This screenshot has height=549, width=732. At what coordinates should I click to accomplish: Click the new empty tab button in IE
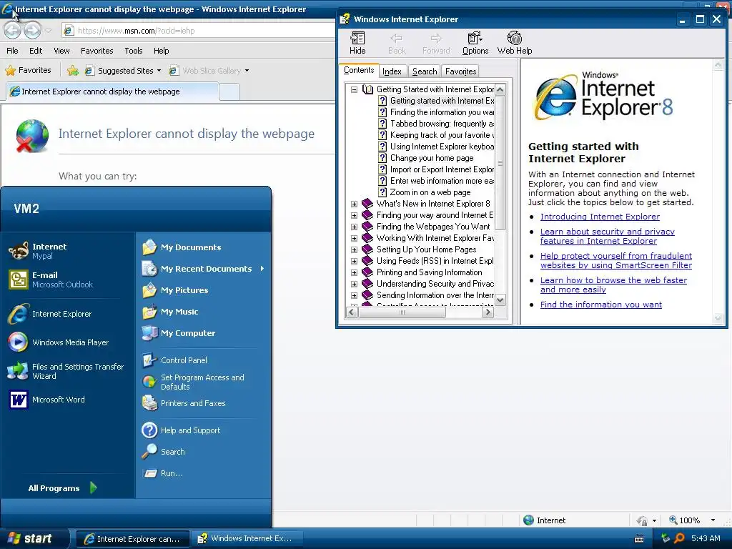[x=229, y=91]
